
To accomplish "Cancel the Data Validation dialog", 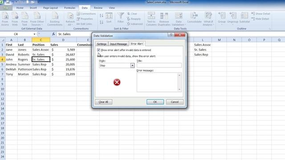I will (175, 102).
